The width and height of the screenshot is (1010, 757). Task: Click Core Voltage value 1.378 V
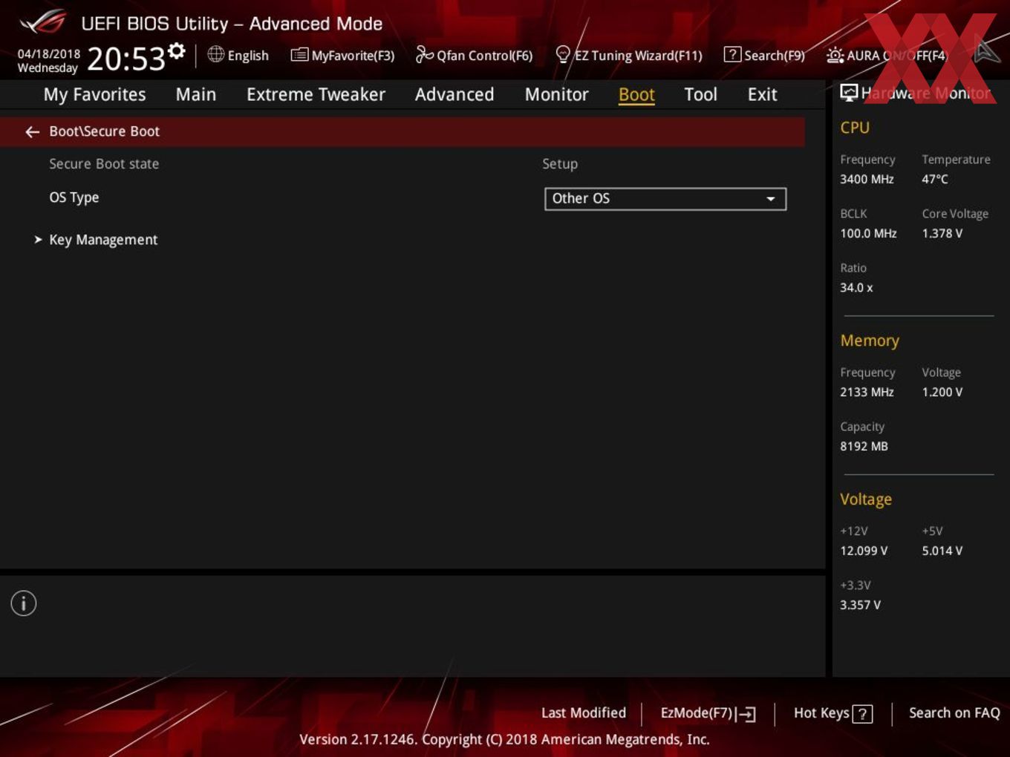tap(942, 233)
